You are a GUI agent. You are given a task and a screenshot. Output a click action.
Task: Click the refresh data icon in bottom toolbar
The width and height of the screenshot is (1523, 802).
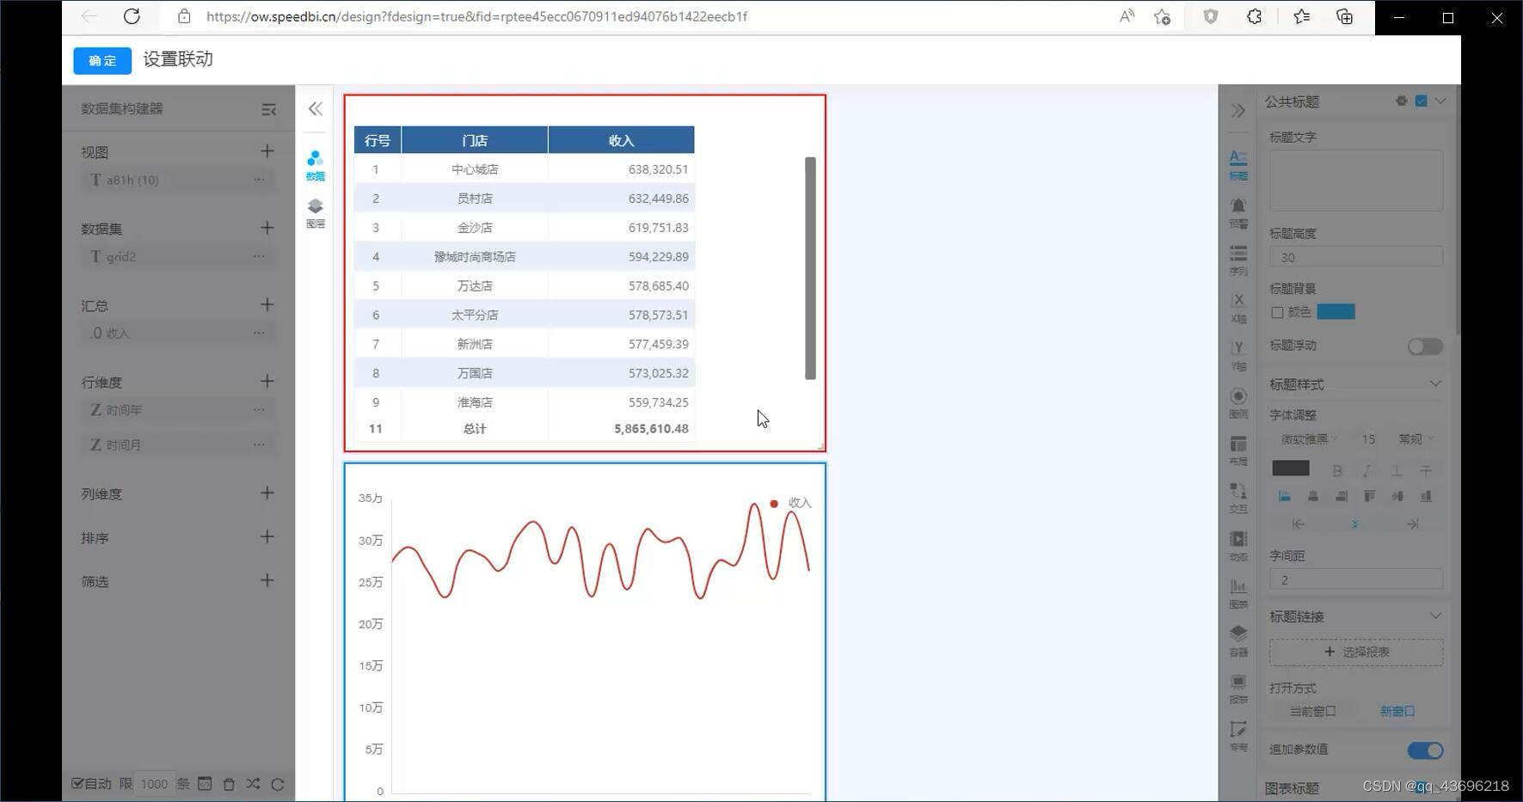(277, 784)
